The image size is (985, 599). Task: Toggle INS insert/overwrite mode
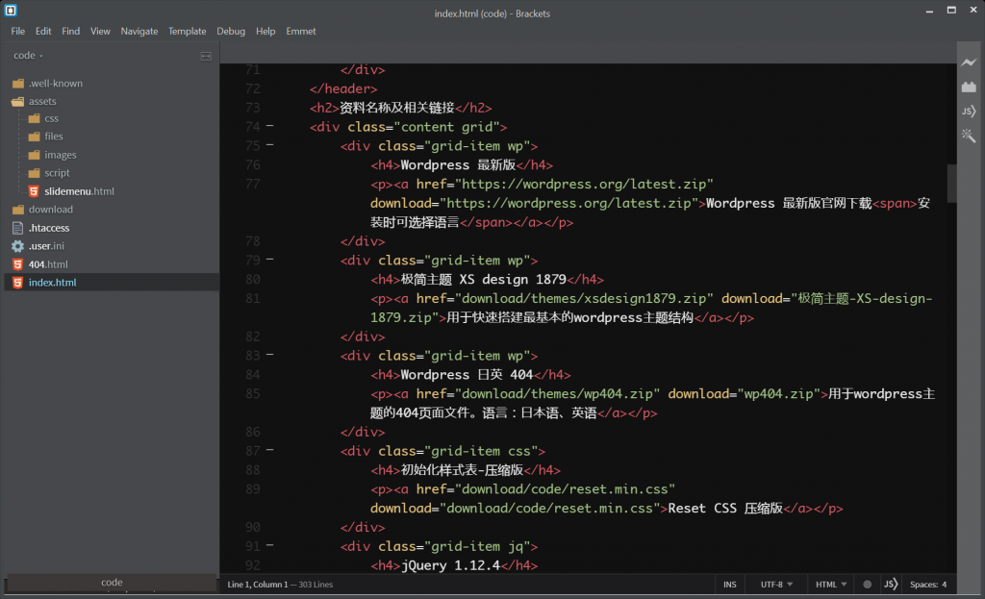(x=730, y=584)
